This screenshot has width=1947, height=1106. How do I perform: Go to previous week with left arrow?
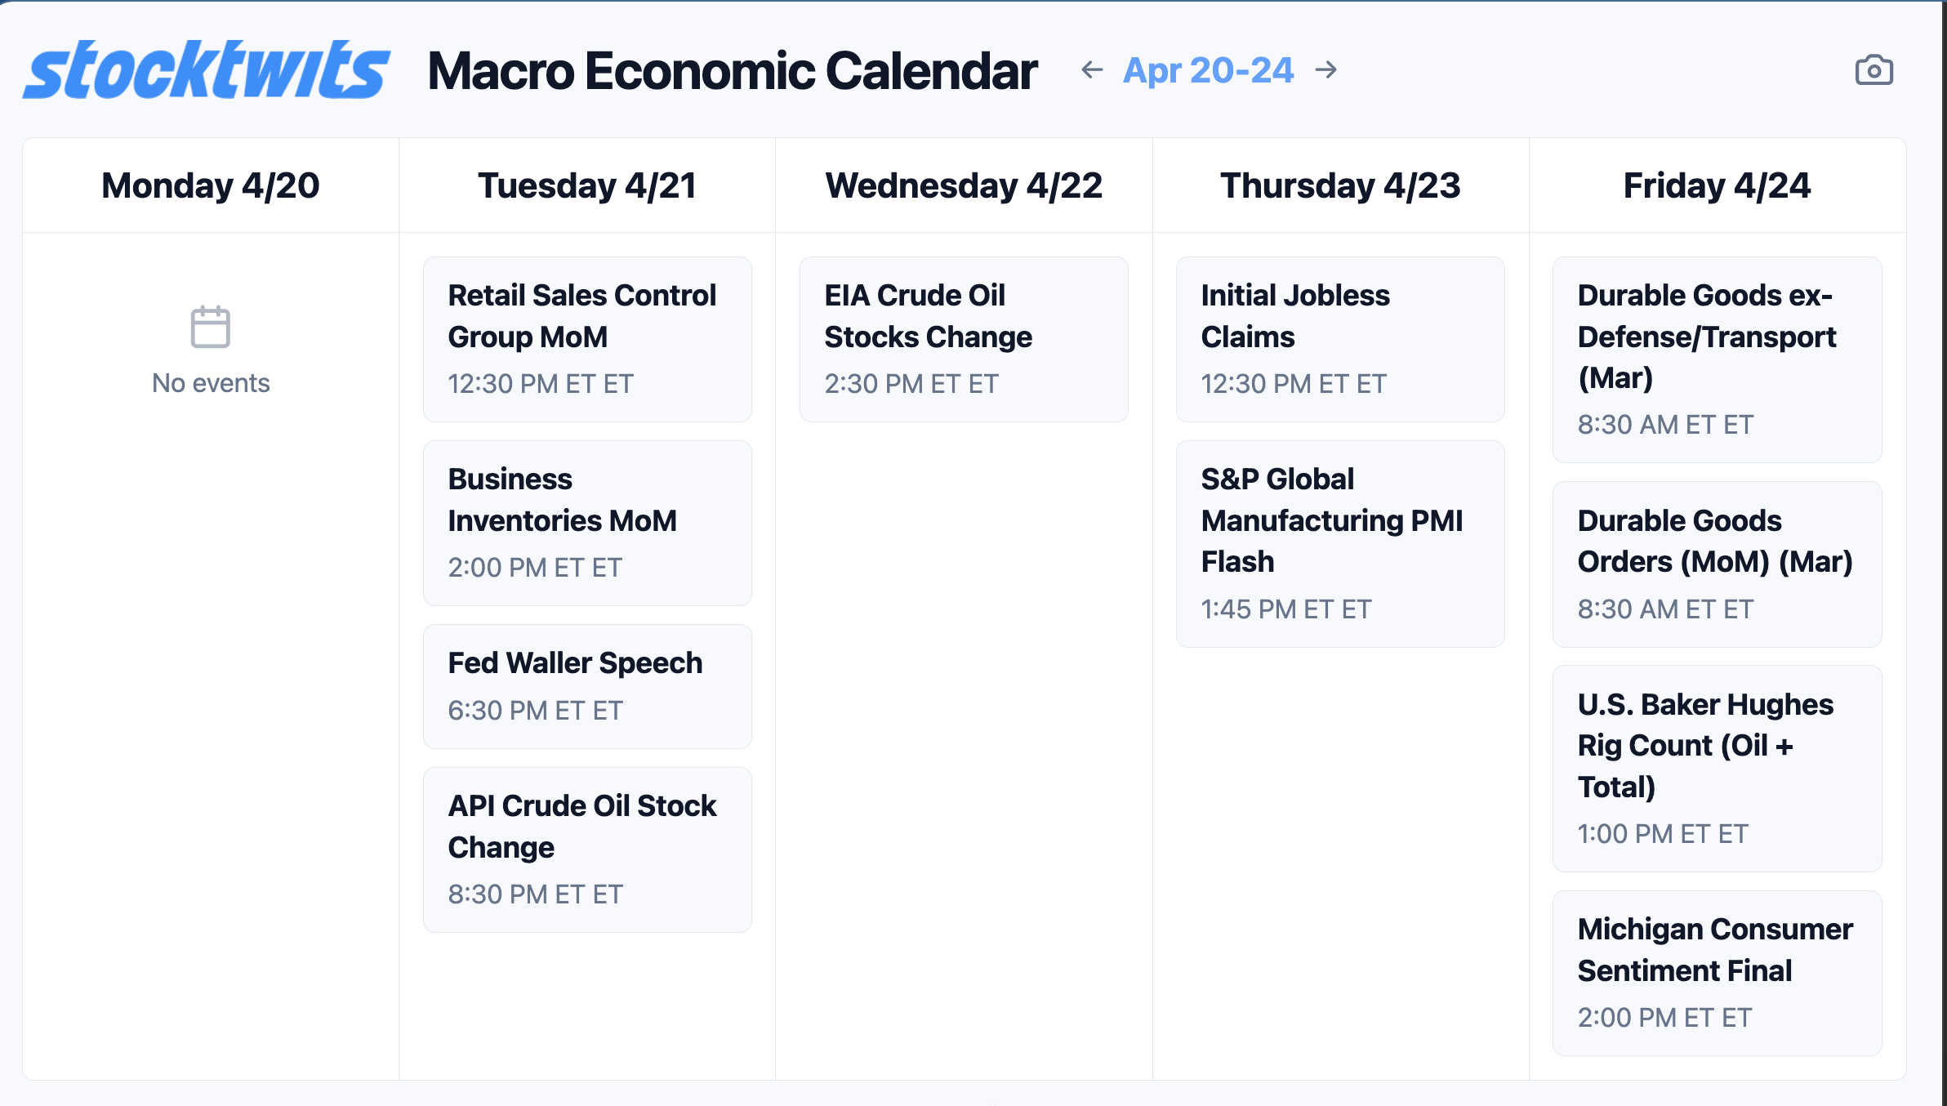(1091, 70)
